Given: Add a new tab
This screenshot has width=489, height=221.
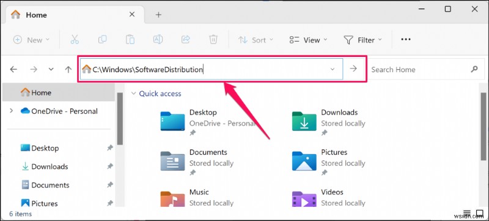Looking at the screenshot, I should (158, 15).
